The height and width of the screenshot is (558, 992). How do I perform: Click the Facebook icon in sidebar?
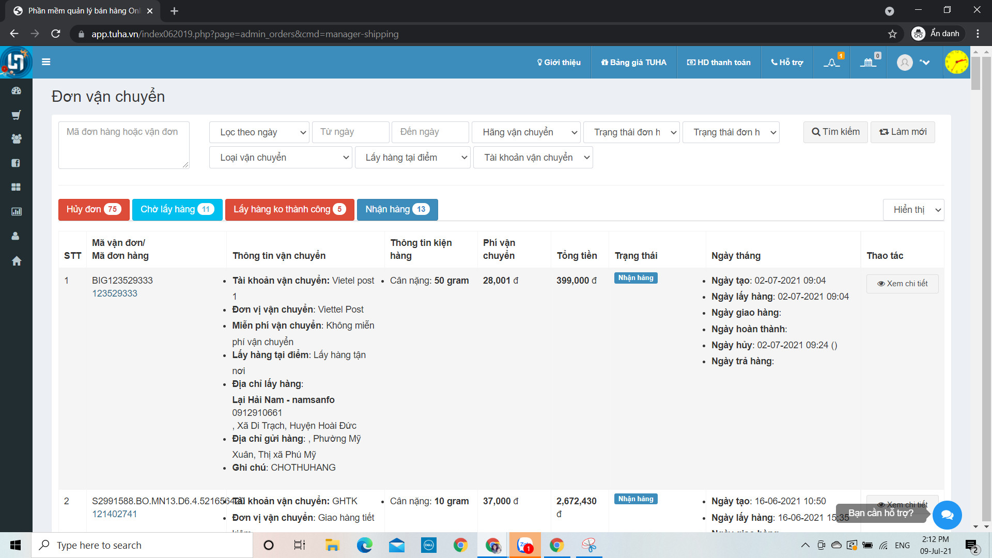[16, 163]
